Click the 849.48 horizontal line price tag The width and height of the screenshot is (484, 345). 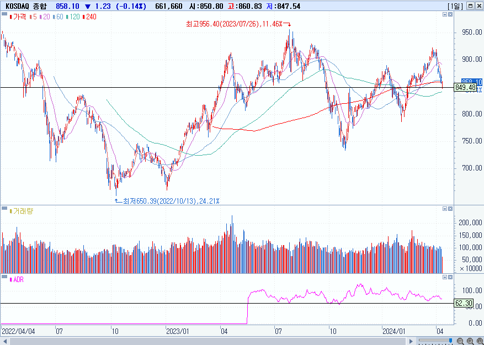pyautogui.click(x=465, y=88)
